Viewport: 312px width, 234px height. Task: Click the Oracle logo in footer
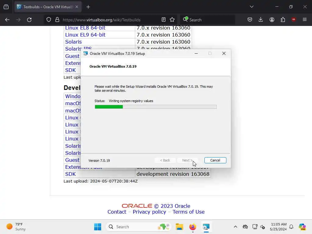[x=137, y=206]
